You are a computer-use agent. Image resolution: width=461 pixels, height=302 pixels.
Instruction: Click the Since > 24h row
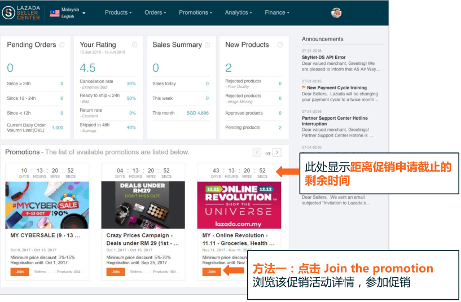coord(35,84)
